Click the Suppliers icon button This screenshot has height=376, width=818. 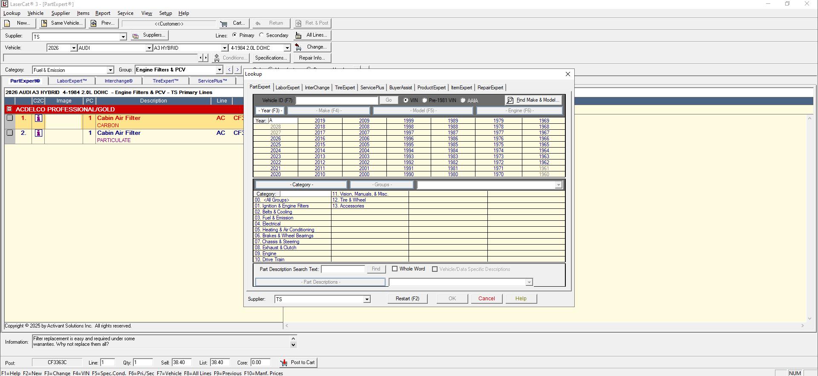[x=135, y=36]
